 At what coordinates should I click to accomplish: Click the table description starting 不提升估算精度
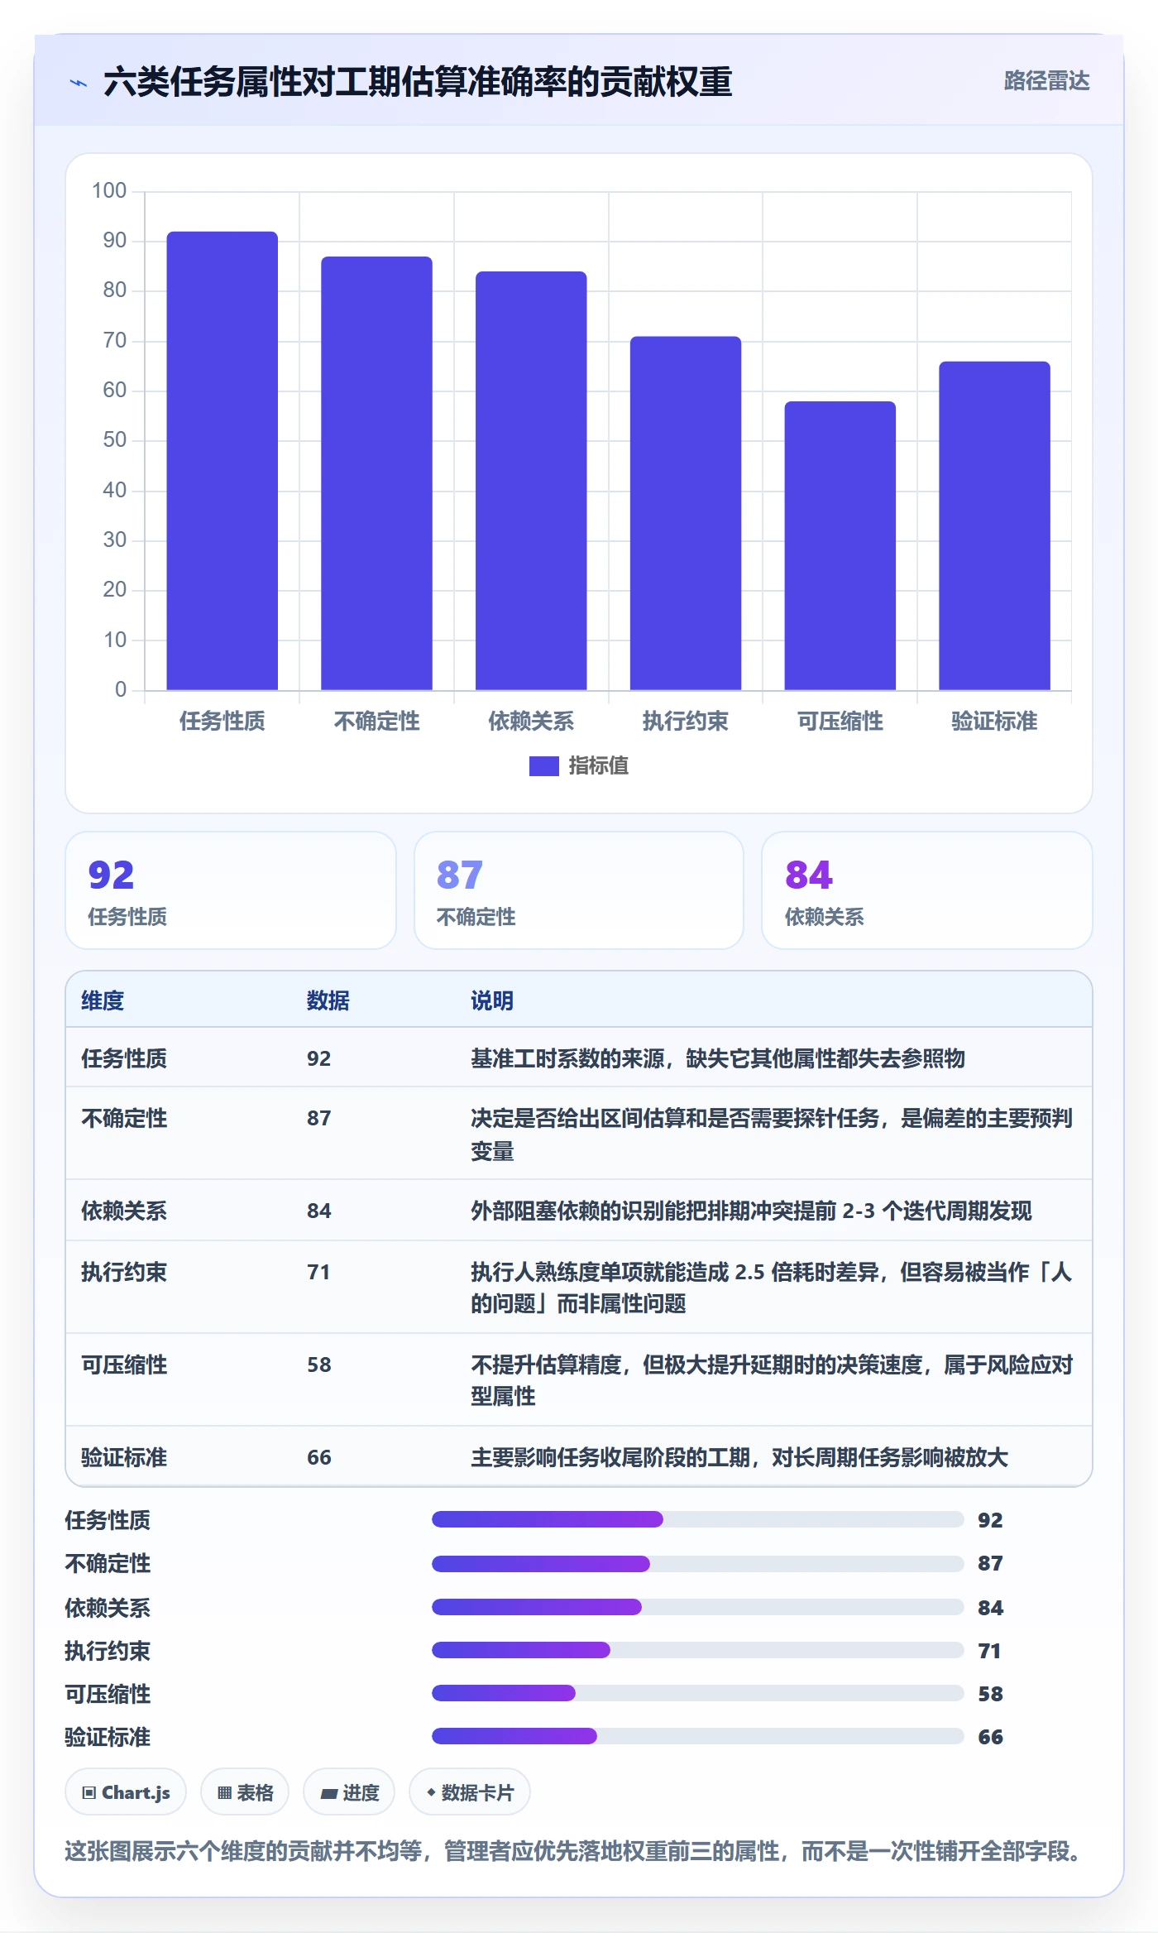point(772,1380)
